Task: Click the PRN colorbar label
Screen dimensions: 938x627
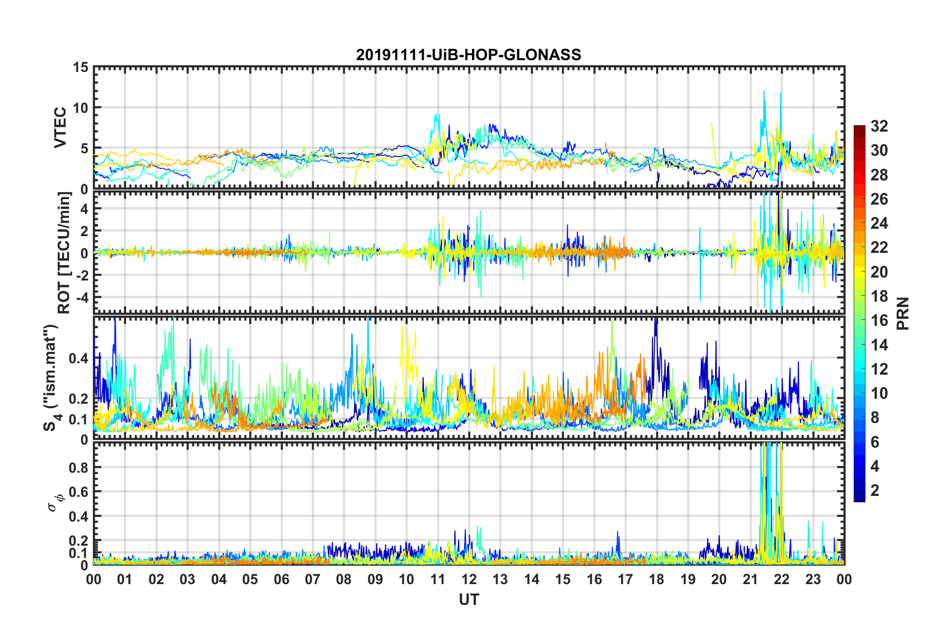Action: (903, 313)
